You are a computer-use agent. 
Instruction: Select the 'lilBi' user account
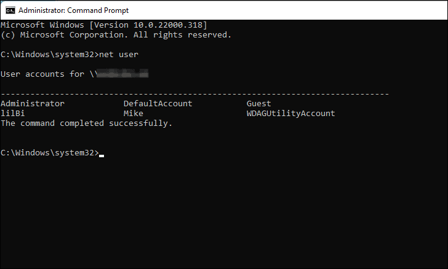pyautogui.click(x=12, y=114)
